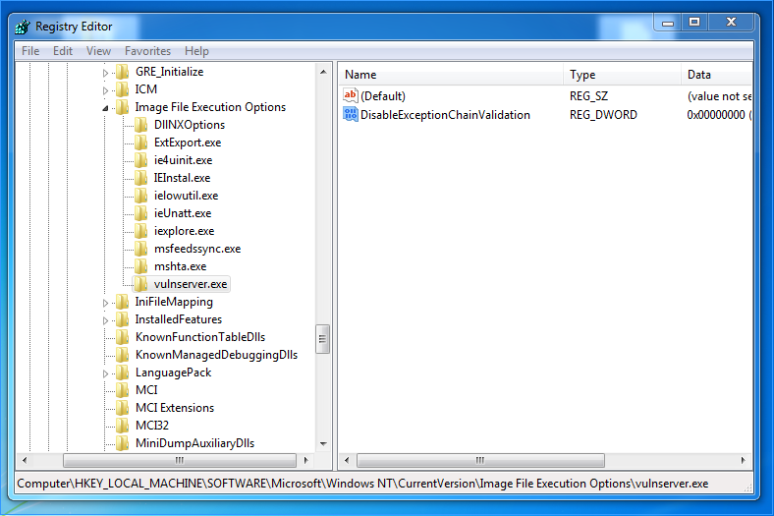This screenshot has width=774, height=516.
Task: Click tree pane scroll up arrow
Action: pyautogui.click(x=323, y=72)
